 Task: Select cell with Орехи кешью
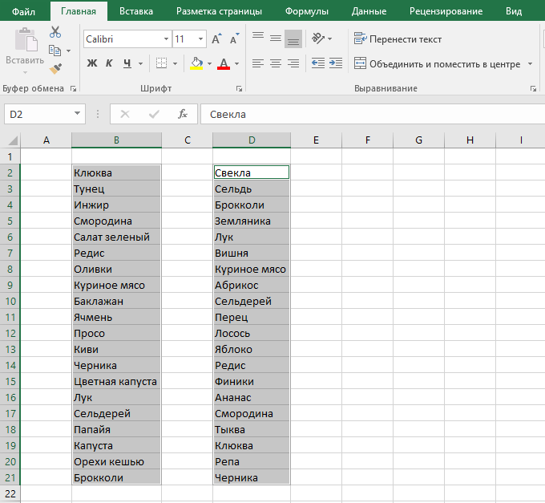[x=116, y=461]
